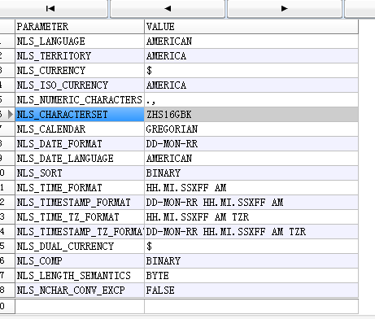Select the GREGORIAN value cell

tap(251, 129)
